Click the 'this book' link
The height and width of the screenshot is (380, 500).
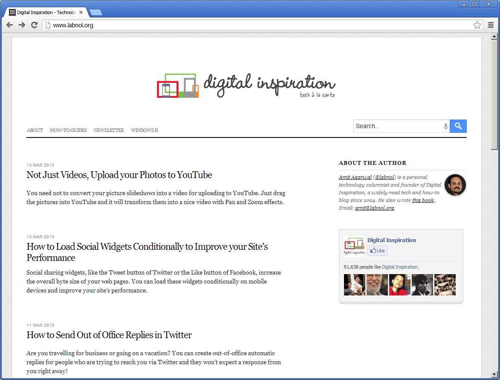(x=423, y=200)
